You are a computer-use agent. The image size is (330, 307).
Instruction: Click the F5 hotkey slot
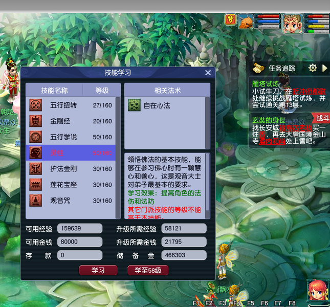pos(251,303)
